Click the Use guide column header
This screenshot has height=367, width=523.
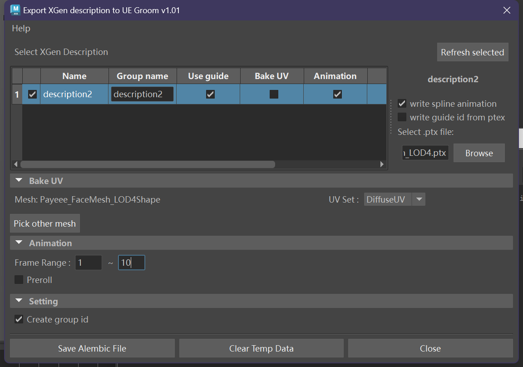(208, 76)
